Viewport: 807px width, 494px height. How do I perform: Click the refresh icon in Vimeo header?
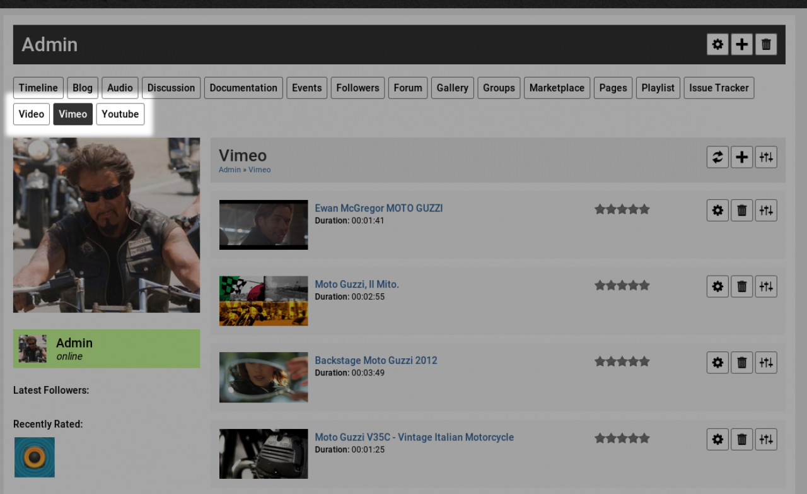click(x=717, y=157)
